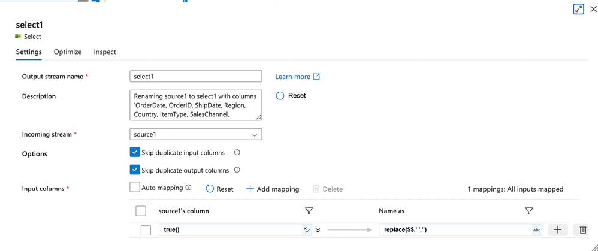Viewport: 598px width, 251px height.
Task: Click Add mapping button
Action: 273,189
